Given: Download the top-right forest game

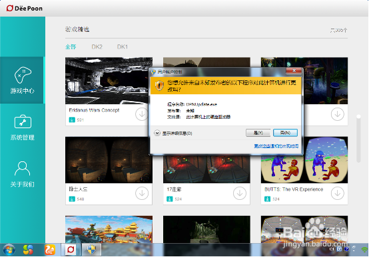Looking at the screenshot, I should pos(338,114).
